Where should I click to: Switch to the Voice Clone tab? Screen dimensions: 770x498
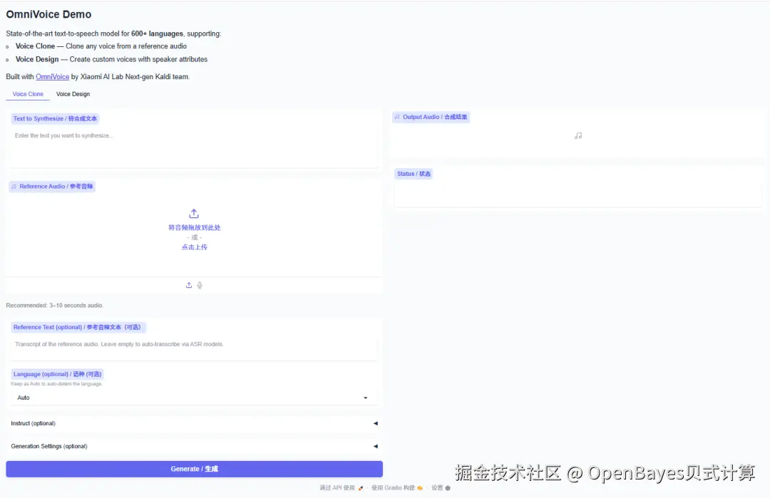pos(28,94)
